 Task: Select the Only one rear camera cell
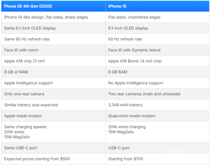(53, 94)
